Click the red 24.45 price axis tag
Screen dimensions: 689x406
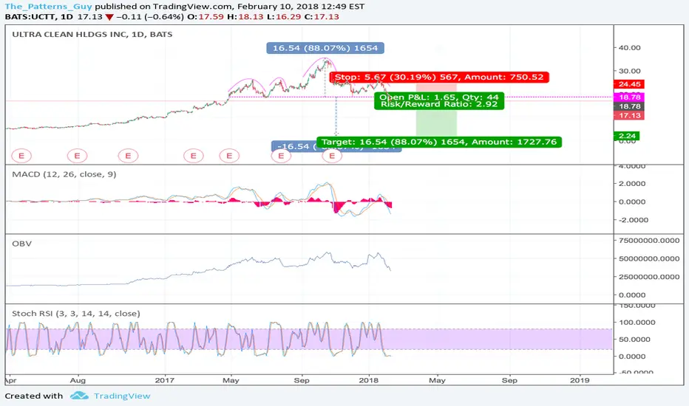click(x=629, y=84)
